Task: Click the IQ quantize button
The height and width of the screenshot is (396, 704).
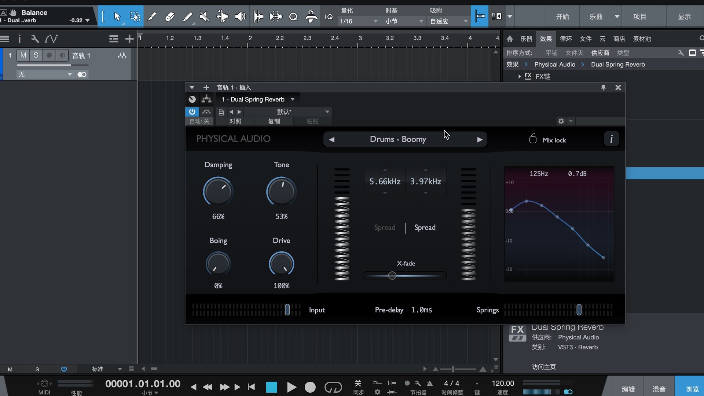Action: coord(329,17)
